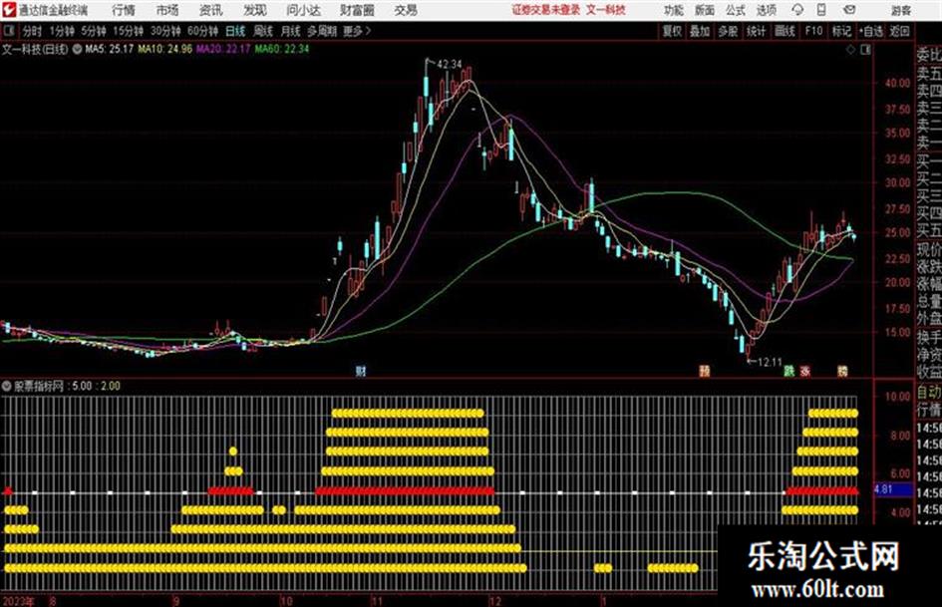Image resolution: width=942 pixels, height=607 pixels.
Task: Click the MA10: 24.96 label
Action: tap(165, 49)
